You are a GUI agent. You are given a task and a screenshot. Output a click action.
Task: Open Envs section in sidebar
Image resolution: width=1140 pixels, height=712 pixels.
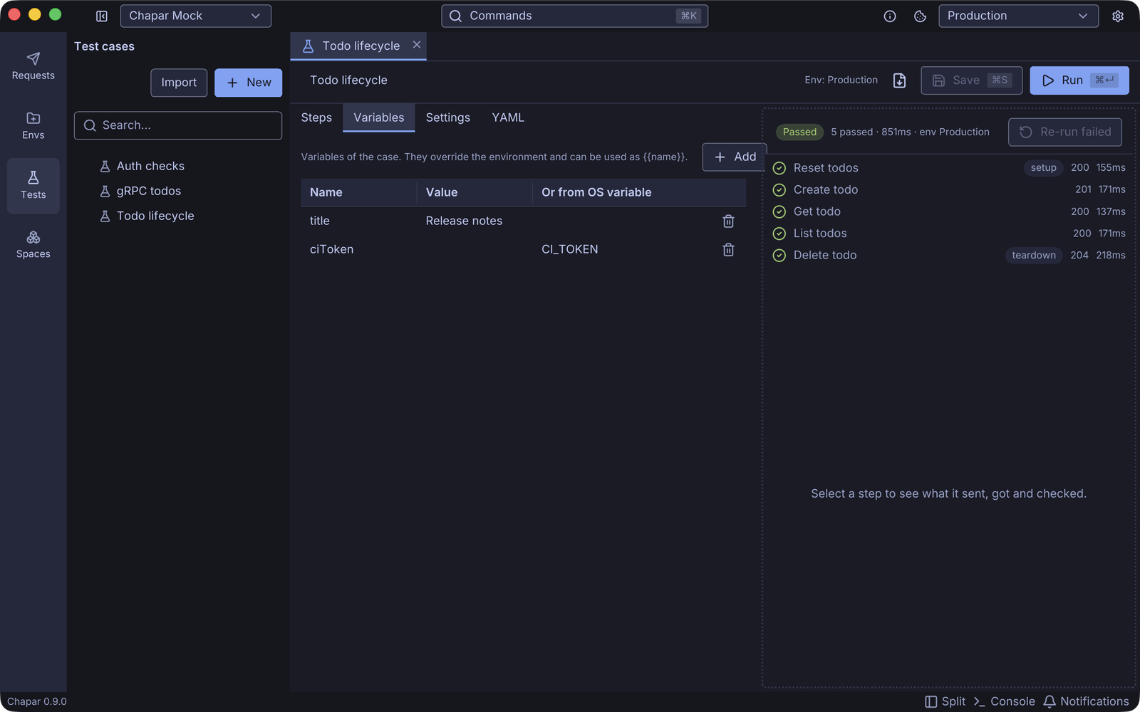click(x=33, y=126)
